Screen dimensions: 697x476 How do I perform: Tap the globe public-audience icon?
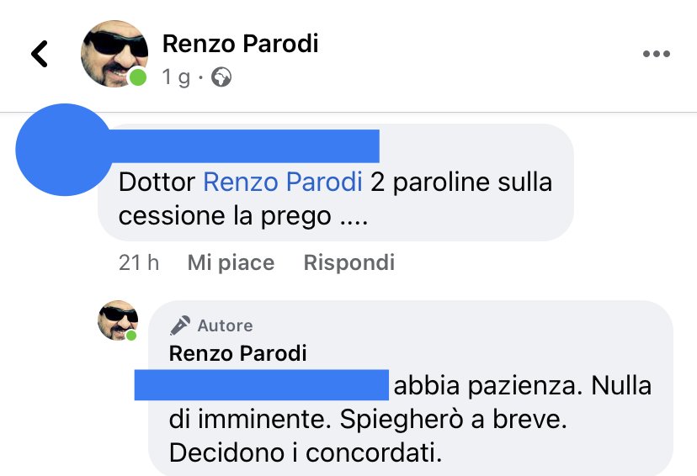[x=221, y=77]
